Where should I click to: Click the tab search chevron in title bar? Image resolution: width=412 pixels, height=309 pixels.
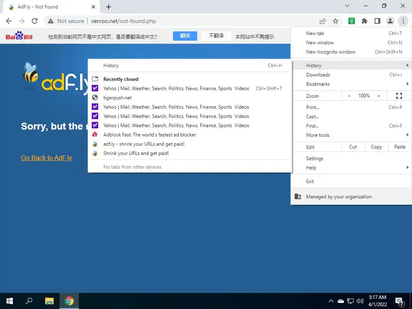tap(347, 6)
